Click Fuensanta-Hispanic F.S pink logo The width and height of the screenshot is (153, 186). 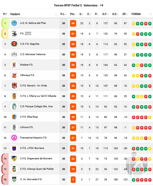tap(14, 138)
